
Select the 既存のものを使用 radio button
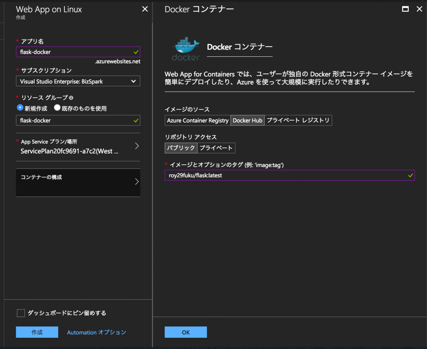57,108
